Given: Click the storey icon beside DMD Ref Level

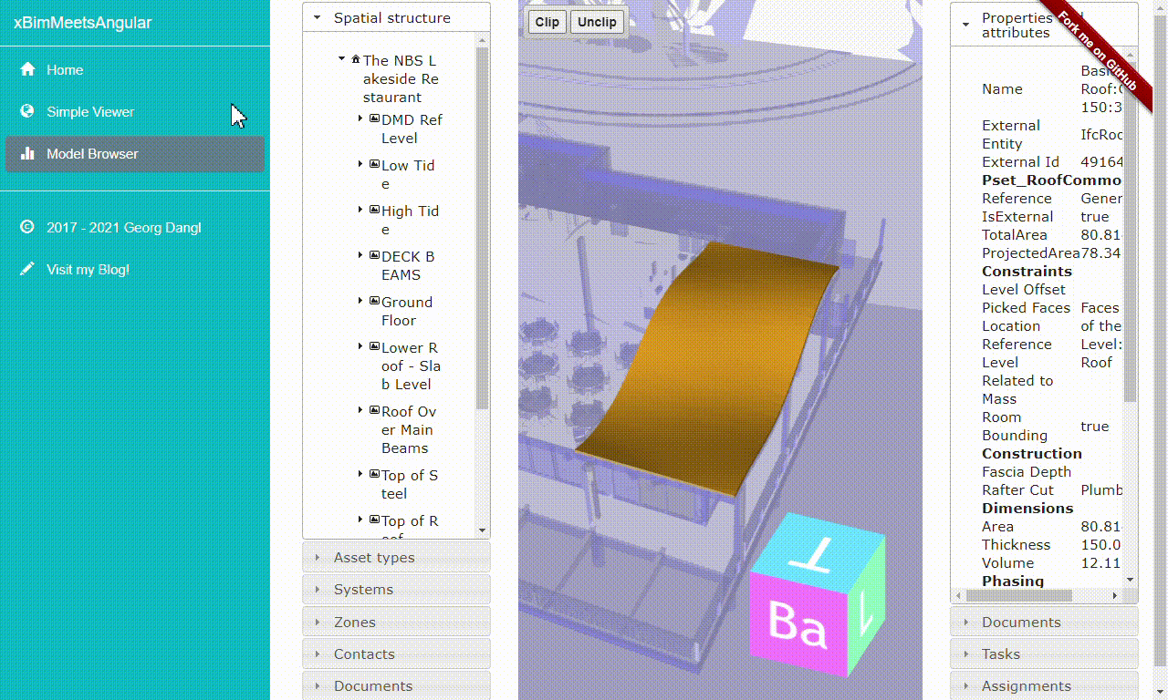Looking at the screenshot, I should tap(374, 118).
